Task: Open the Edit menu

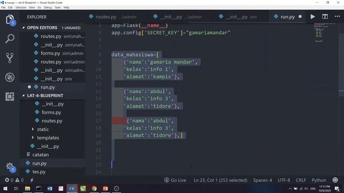Action: [10, 8]
